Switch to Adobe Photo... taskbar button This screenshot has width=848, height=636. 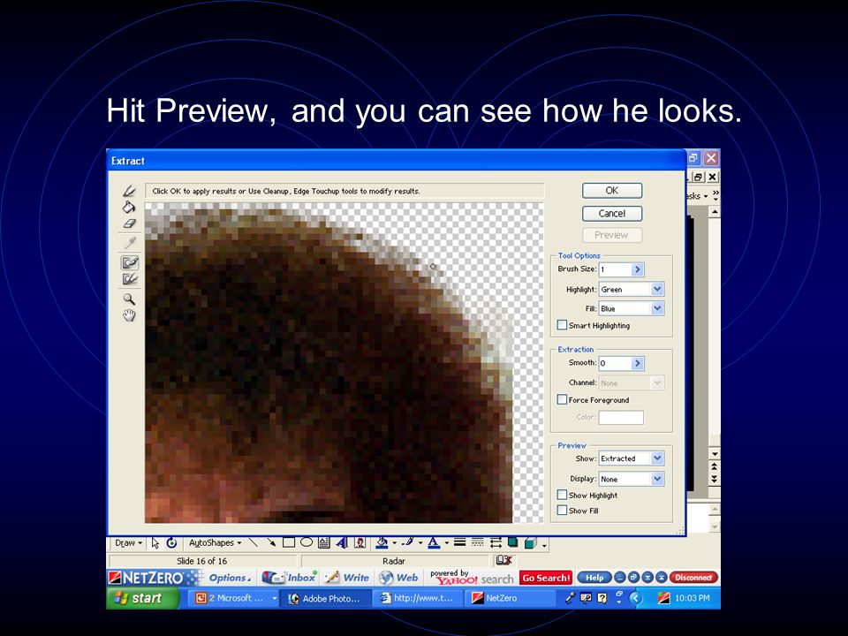pos(325,598)
